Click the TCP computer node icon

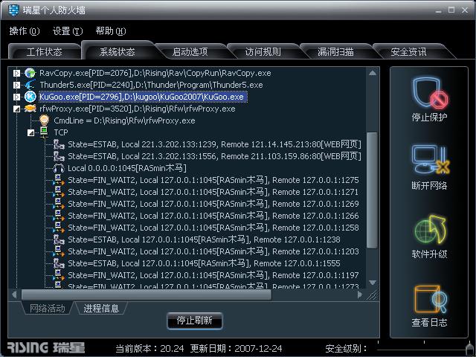[x=45, y=132]
